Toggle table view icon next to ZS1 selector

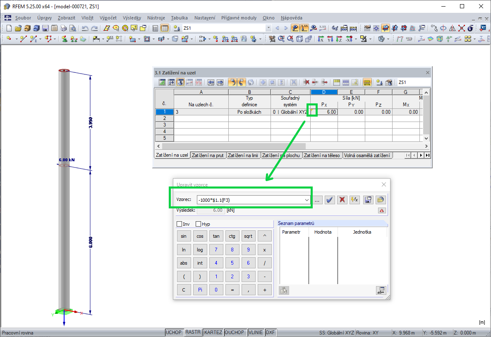pos(164,28)
